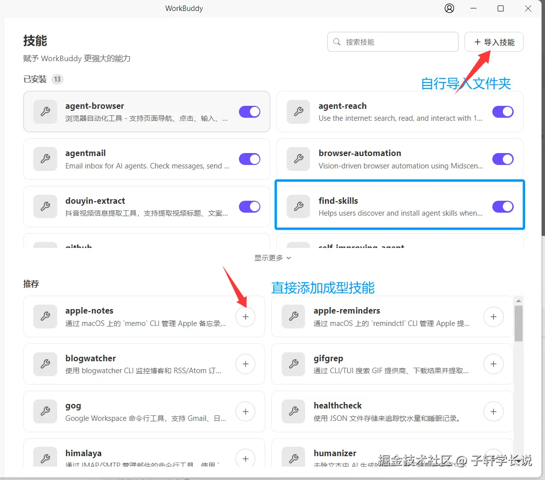Image resolution: width=545 pixels, height=480 pixels.
Task: Click the gog wrench icon
Action: click(x=45, y=411)
